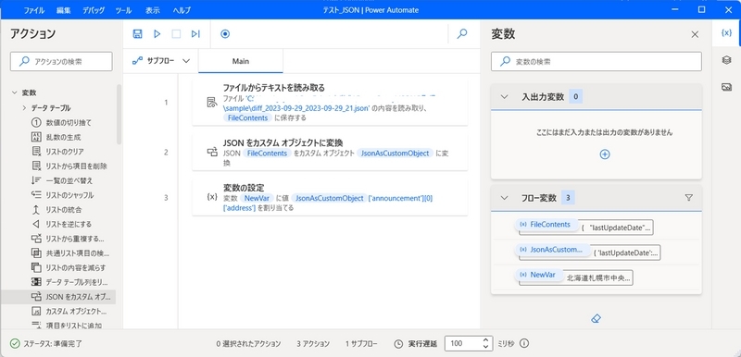Image resolution: width=741 pixels, height=357 pixels.
Task: Run the next action with the step icon
Action: pyautogui.click(x=195, y=33)
